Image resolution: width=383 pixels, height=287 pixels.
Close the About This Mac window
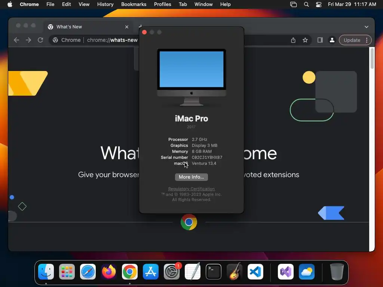pos(144,32)
